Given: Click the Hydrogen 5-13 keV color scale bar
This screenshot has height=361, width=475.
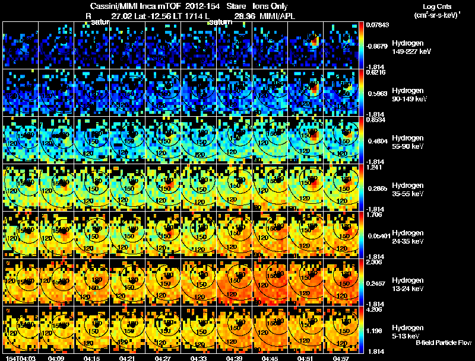Looking at the screenshot, I should pos(361,330).
